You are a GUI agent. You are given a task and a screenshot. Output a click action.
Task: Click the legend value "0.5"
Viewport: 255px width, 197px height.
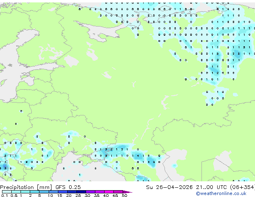pyautogui.click(x=14, y=195)
